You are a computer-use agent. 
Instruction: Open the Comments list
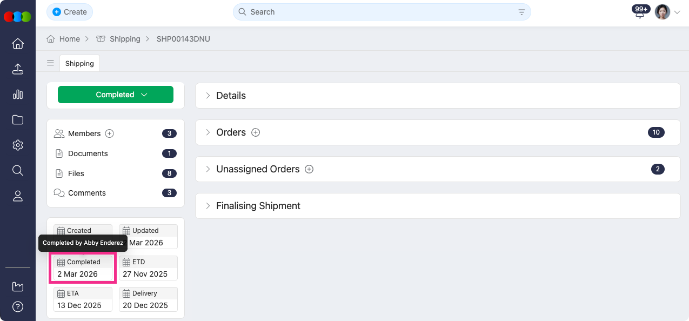coord(86,193)
